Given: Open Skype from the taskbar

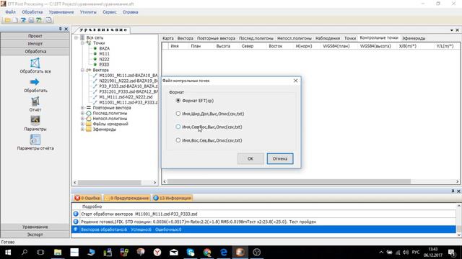Looking at the screenshot, I should click(191, 253).
